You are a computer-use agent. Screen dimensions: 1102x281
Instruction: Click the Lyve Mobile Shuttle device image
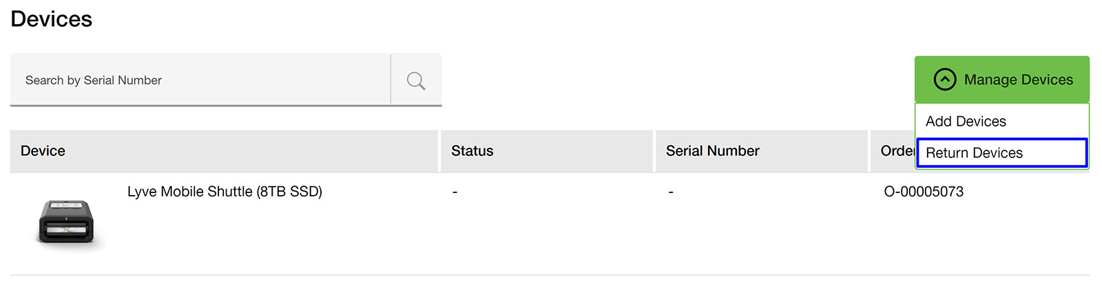(x=66, y=221)
